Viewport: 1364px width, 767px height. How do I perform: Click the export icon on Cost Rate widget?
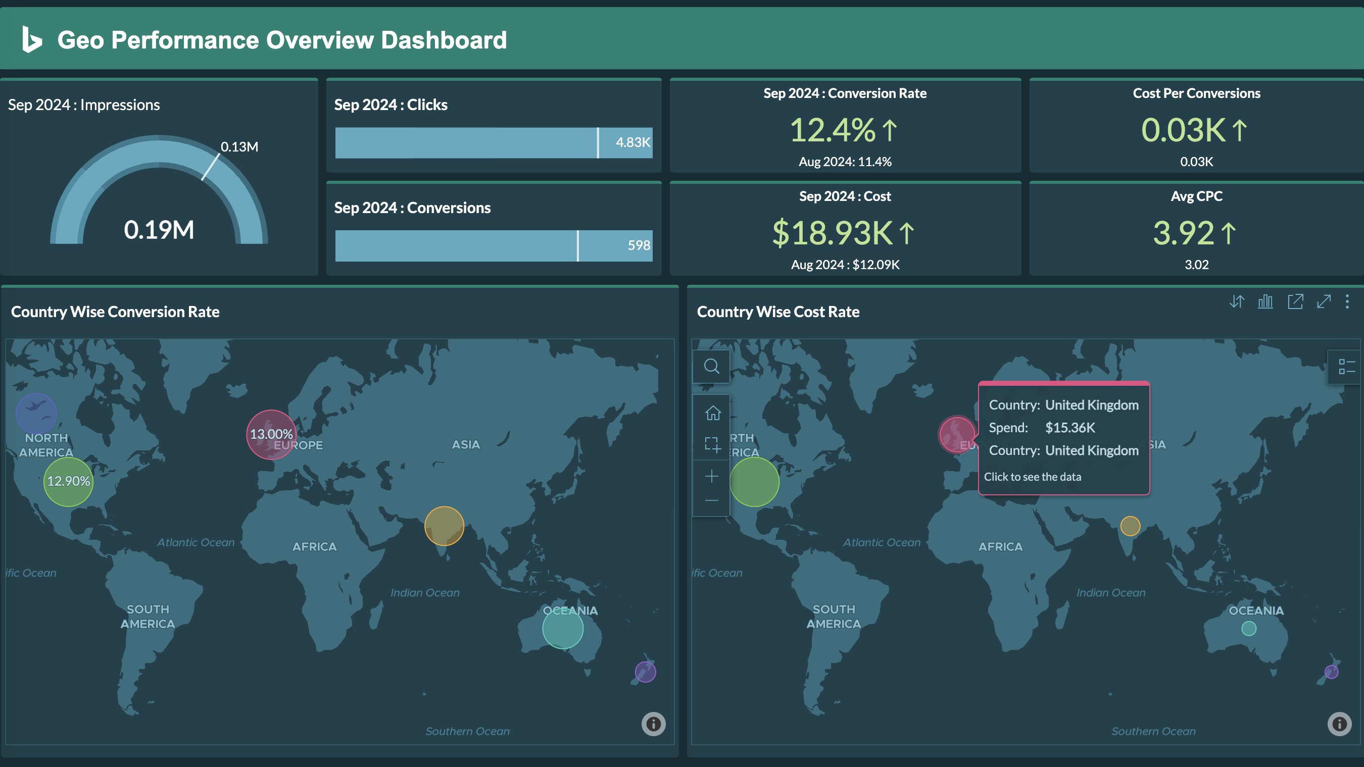[x=1295, y=302]
